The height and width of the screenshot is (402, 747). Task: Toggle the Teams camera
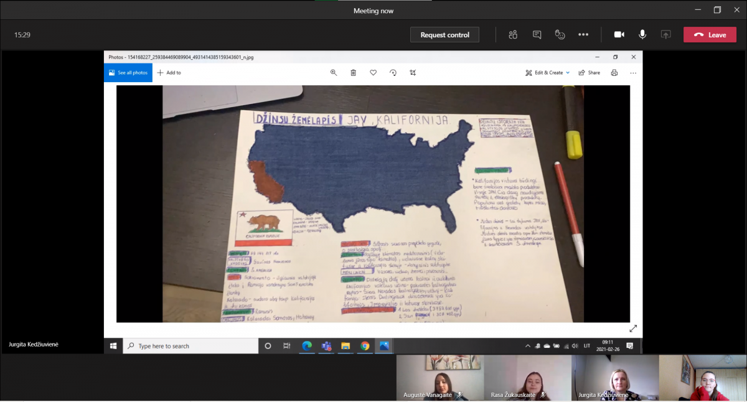(x=619, y=35)
